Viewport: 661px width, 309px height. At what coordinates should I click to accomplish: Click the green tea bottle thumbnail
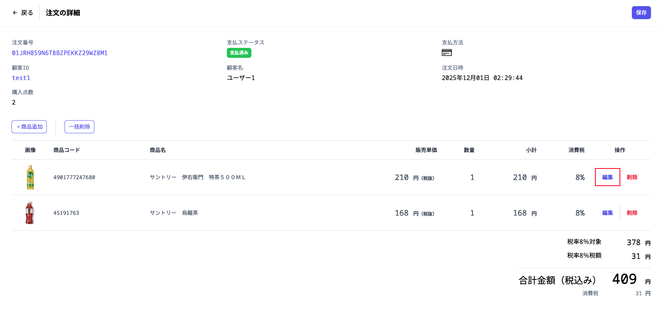(30, 177)
